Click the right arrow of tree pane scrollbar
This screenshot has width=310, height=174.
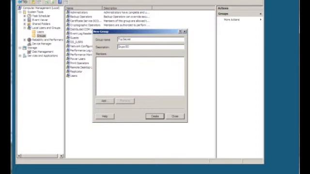[62, 156]
